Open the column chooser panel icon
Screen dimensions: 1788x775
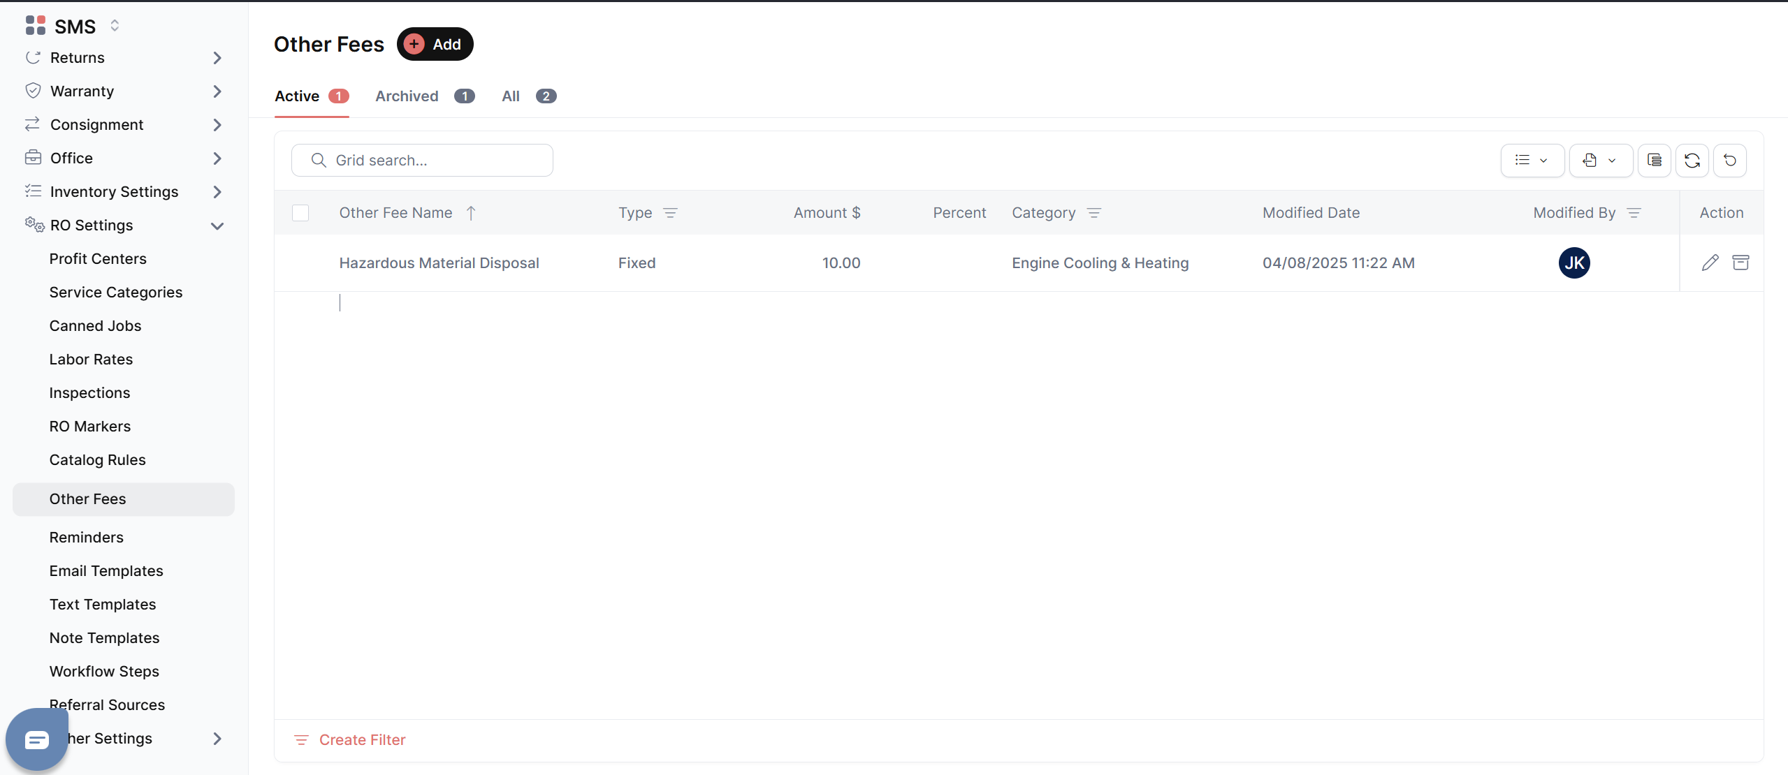1654,161
